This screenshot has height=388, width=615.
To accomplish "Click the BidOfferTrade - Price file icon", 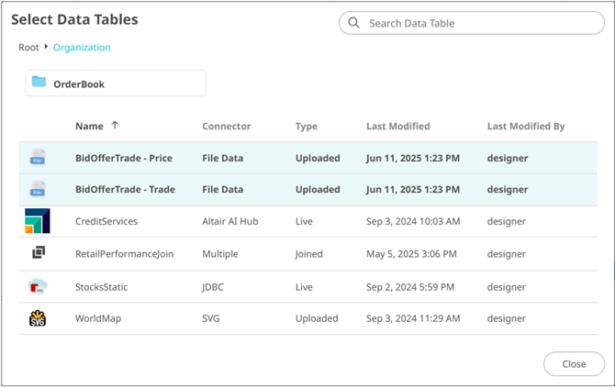I will [38, 158].
